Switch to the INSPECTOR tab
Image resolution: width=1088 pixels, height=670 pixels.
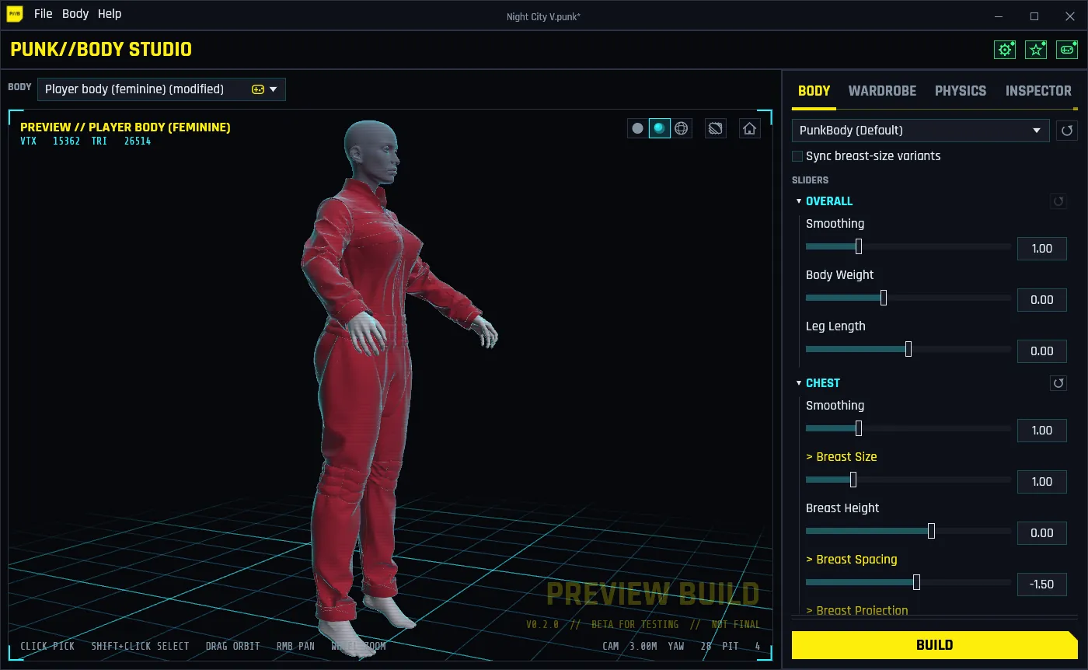[x=1038, y=91]
